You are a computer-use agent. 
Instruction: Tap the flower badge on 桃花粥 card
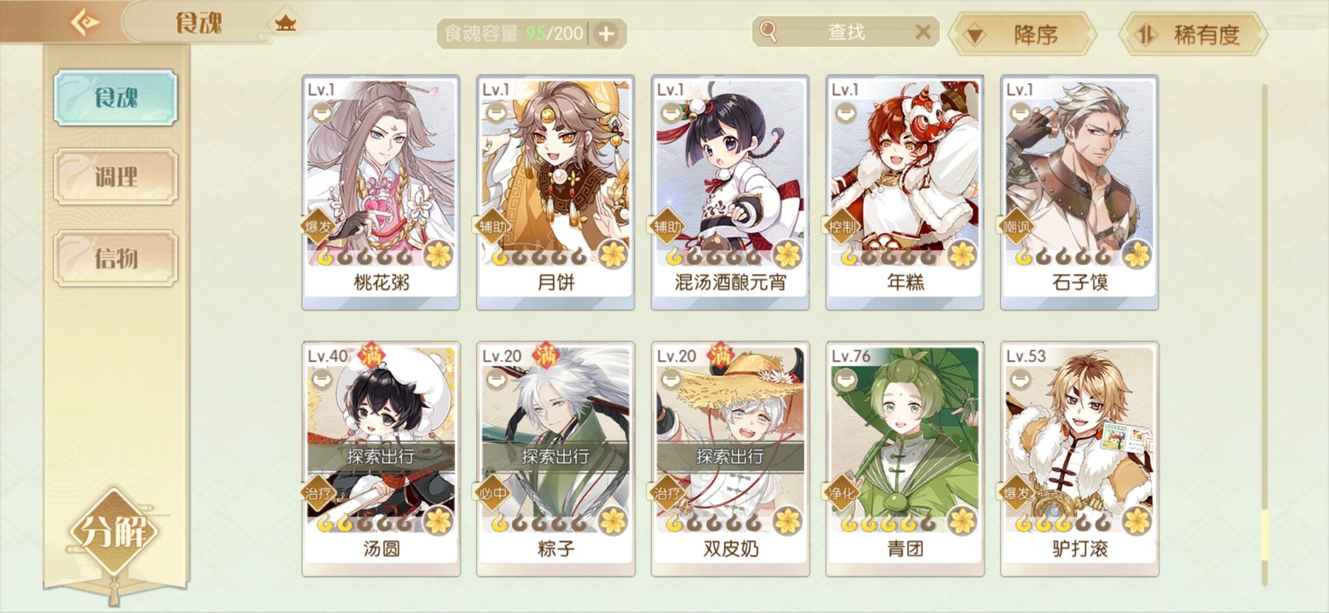[x=438, y=254]
